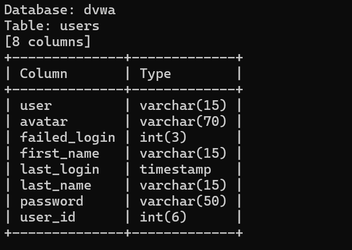Click the 'last_name' column name
The width and height of the screenshot is (352, 250).
pyautogui.click(x=55, y=185)
